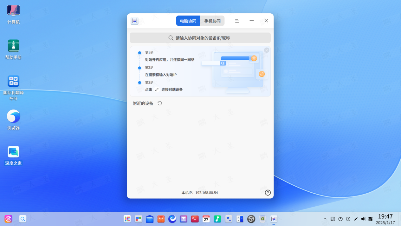Image resolution: width=401 pixels, height=226 pixels.
Task: Click 在搜索框输入对端IP step text
Action: click(161, 75)
